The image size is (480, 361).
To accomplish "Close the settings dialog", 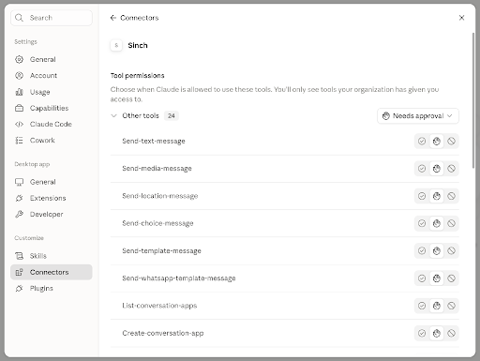I will [x=461, y=18].
